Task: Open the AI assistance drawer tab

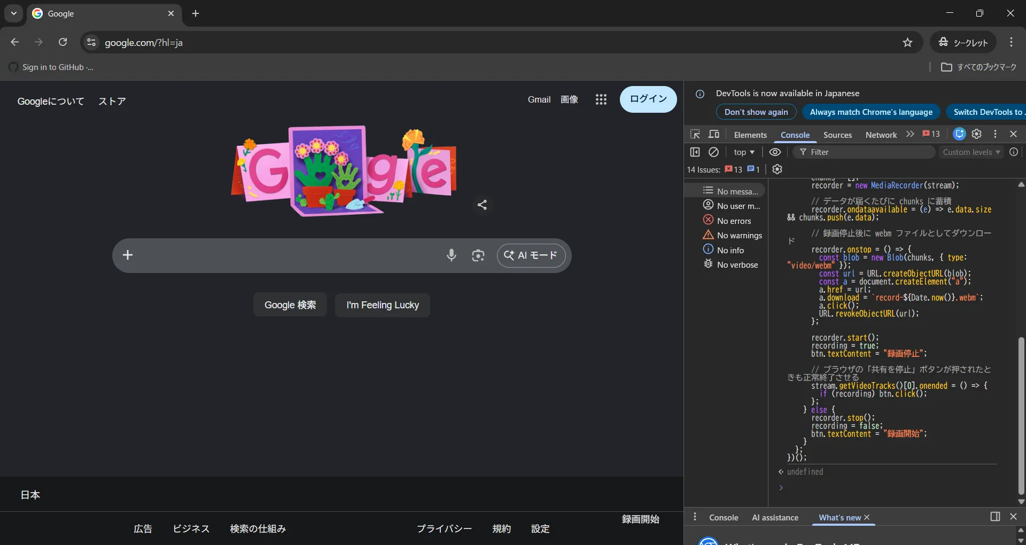Action: pyautogui.click(x=775, y=518)
